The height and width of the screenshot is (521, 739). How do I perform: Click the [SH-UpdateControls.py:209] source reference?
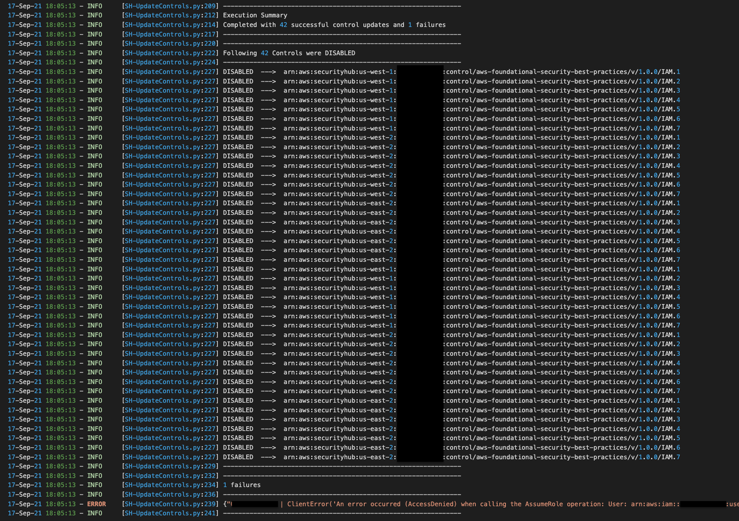(170, 6)
